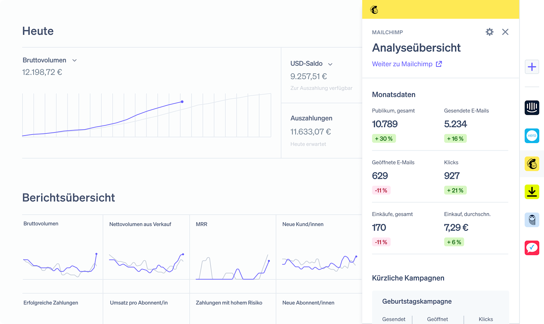544x324 pixels.
Task: Open the Auszahlungen section
Action: pos(311,118)
